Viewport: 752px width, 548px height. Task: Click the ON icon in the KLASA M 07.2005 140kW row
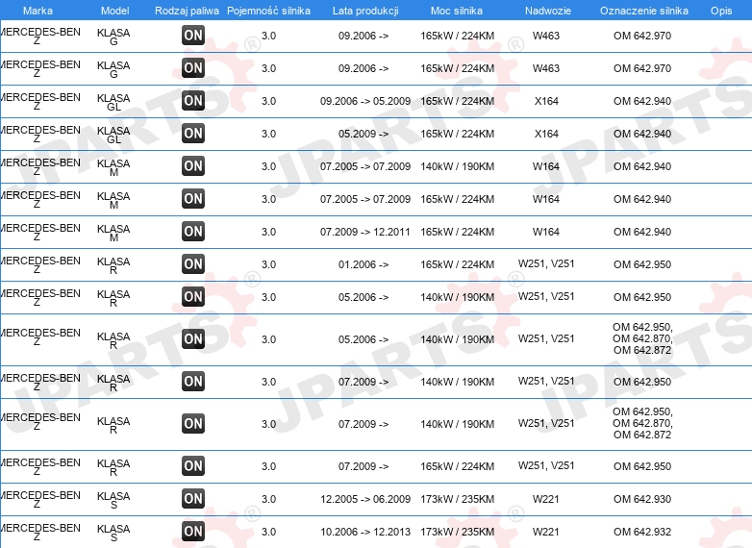click(193, 166)
